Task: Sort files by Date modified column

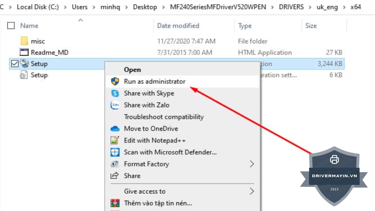Action: [x=178, y=26]
